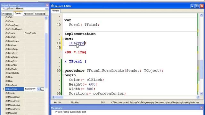Select Form1: TForm1 in component tree
The image size is (205, 115).
[x=16, y=9]
